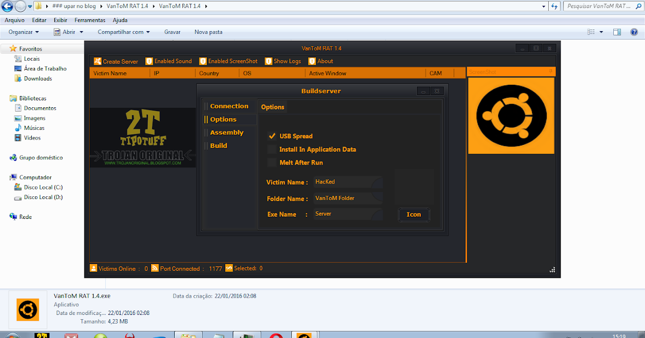This screenshot has height=338, width=645.
Task: Click the large ScreenShot preview logo
Action: click(511, 115)
